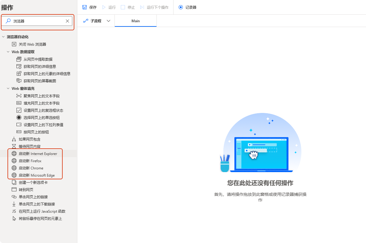Select 启动新 Internet Explorer text
The image size is (366, 243).
pyautogui.click(x=38, y=154)
